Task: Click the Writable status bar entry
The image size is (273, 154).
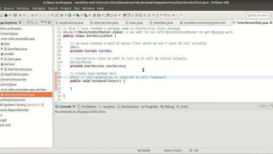Action: point(144,150)
